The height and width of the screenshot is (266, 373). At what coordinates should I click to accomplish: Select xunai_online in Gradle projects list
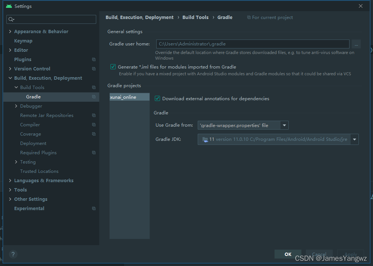click(129, 97)
